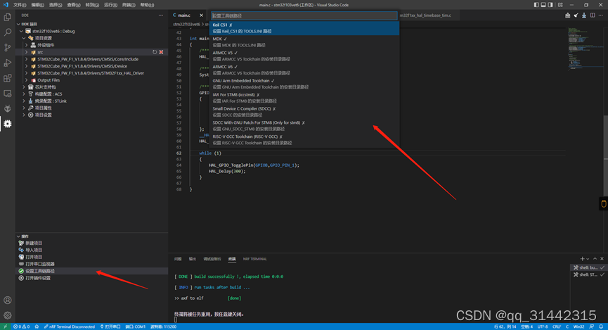
Task: Expand the Drivers/CMSIS/Device folder
Action: [27, 66]
